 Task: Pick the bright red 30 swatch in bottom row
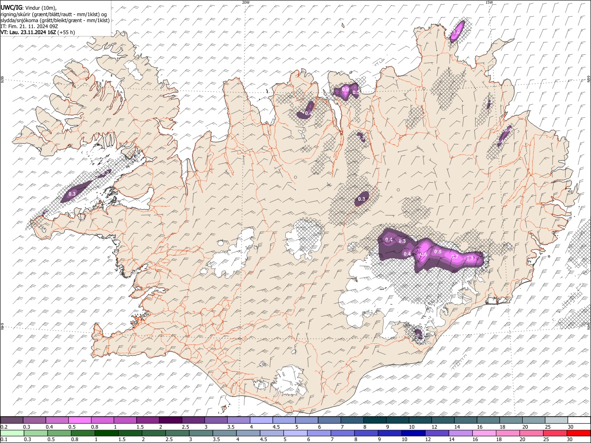point(578,433)
